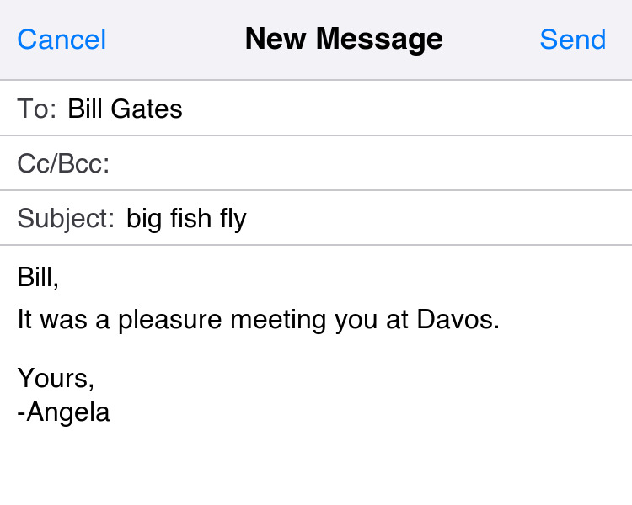Screen dimensions: 632x505
Task: Click empty space after the Bill Gates recipient
Action: coord(404,109)
